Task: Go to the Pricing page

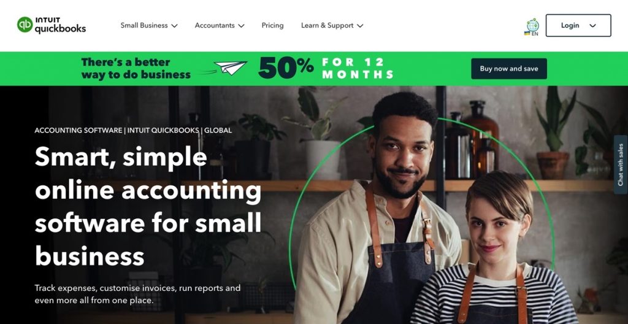Action: [x=272, y=25]
